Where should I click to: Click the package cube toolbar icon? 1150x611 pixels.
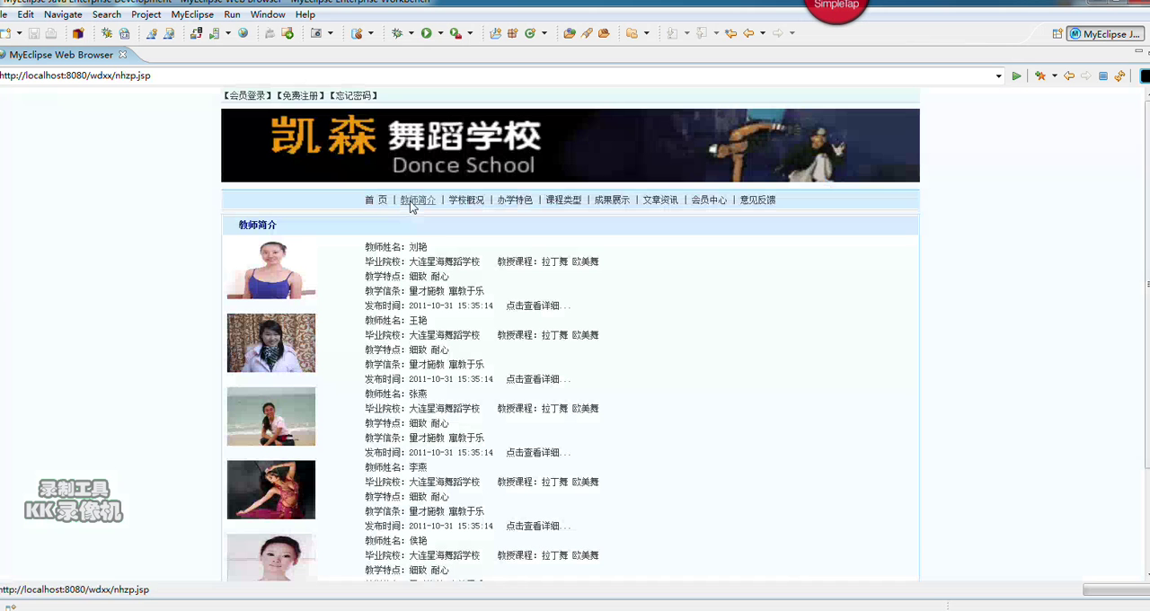pyautogui.click(x=78, y=33)
